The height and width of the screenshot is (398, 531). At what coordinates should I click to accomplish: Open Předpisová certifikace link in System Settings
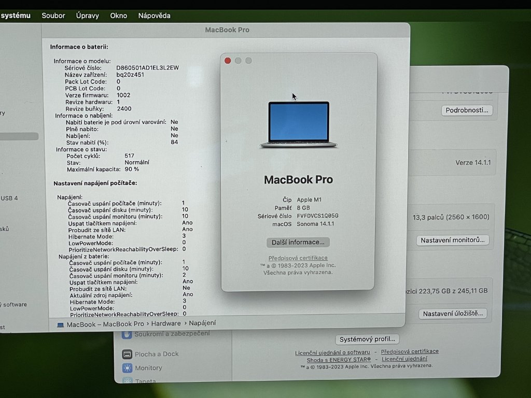coord(410,352)
